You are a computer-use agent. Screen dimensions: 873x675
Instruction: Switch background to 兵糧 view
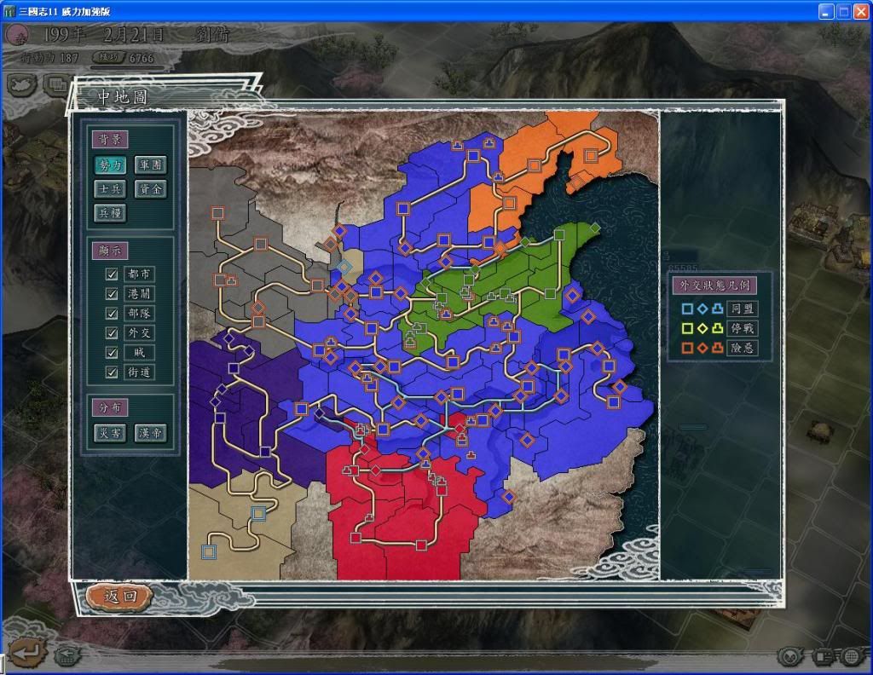[x=110, y=213]
